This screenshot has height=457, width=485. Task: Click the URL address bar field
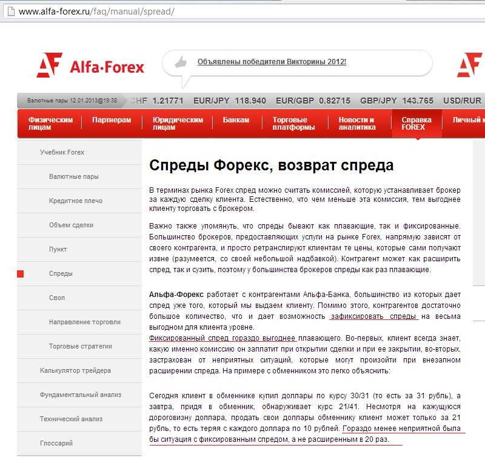click(242, 12)
